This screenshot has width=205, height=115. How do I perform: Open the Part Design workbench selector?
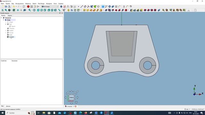pos(50,6)
